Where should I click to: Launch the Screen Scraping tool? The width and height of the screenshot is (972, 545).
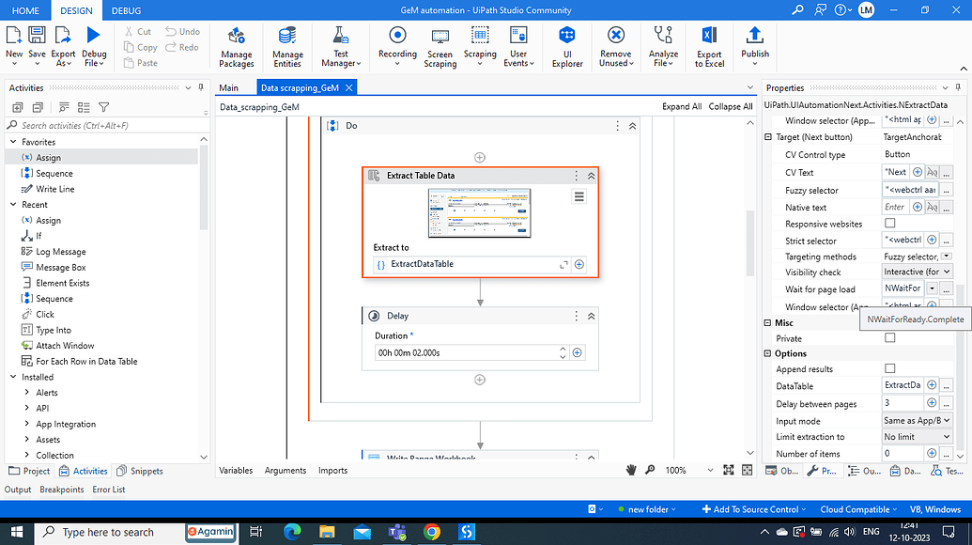point(440,47)
